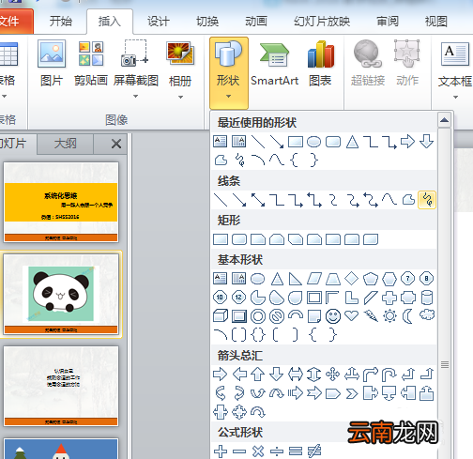Pick the Cloud basic shape
Image resolution: width=473 pixels, height=459 pixels.
tap(427, 314)
